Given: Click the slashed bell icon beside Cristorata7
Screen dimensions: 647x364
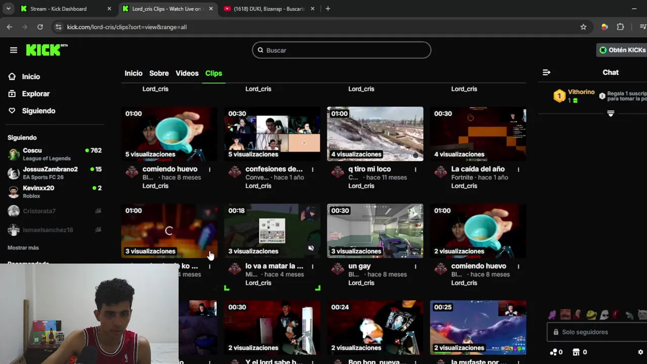Looking at the screenshot, I should [x=98, y=211].
